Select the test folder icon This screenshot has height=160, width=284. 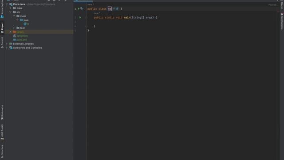click(18, 28)
